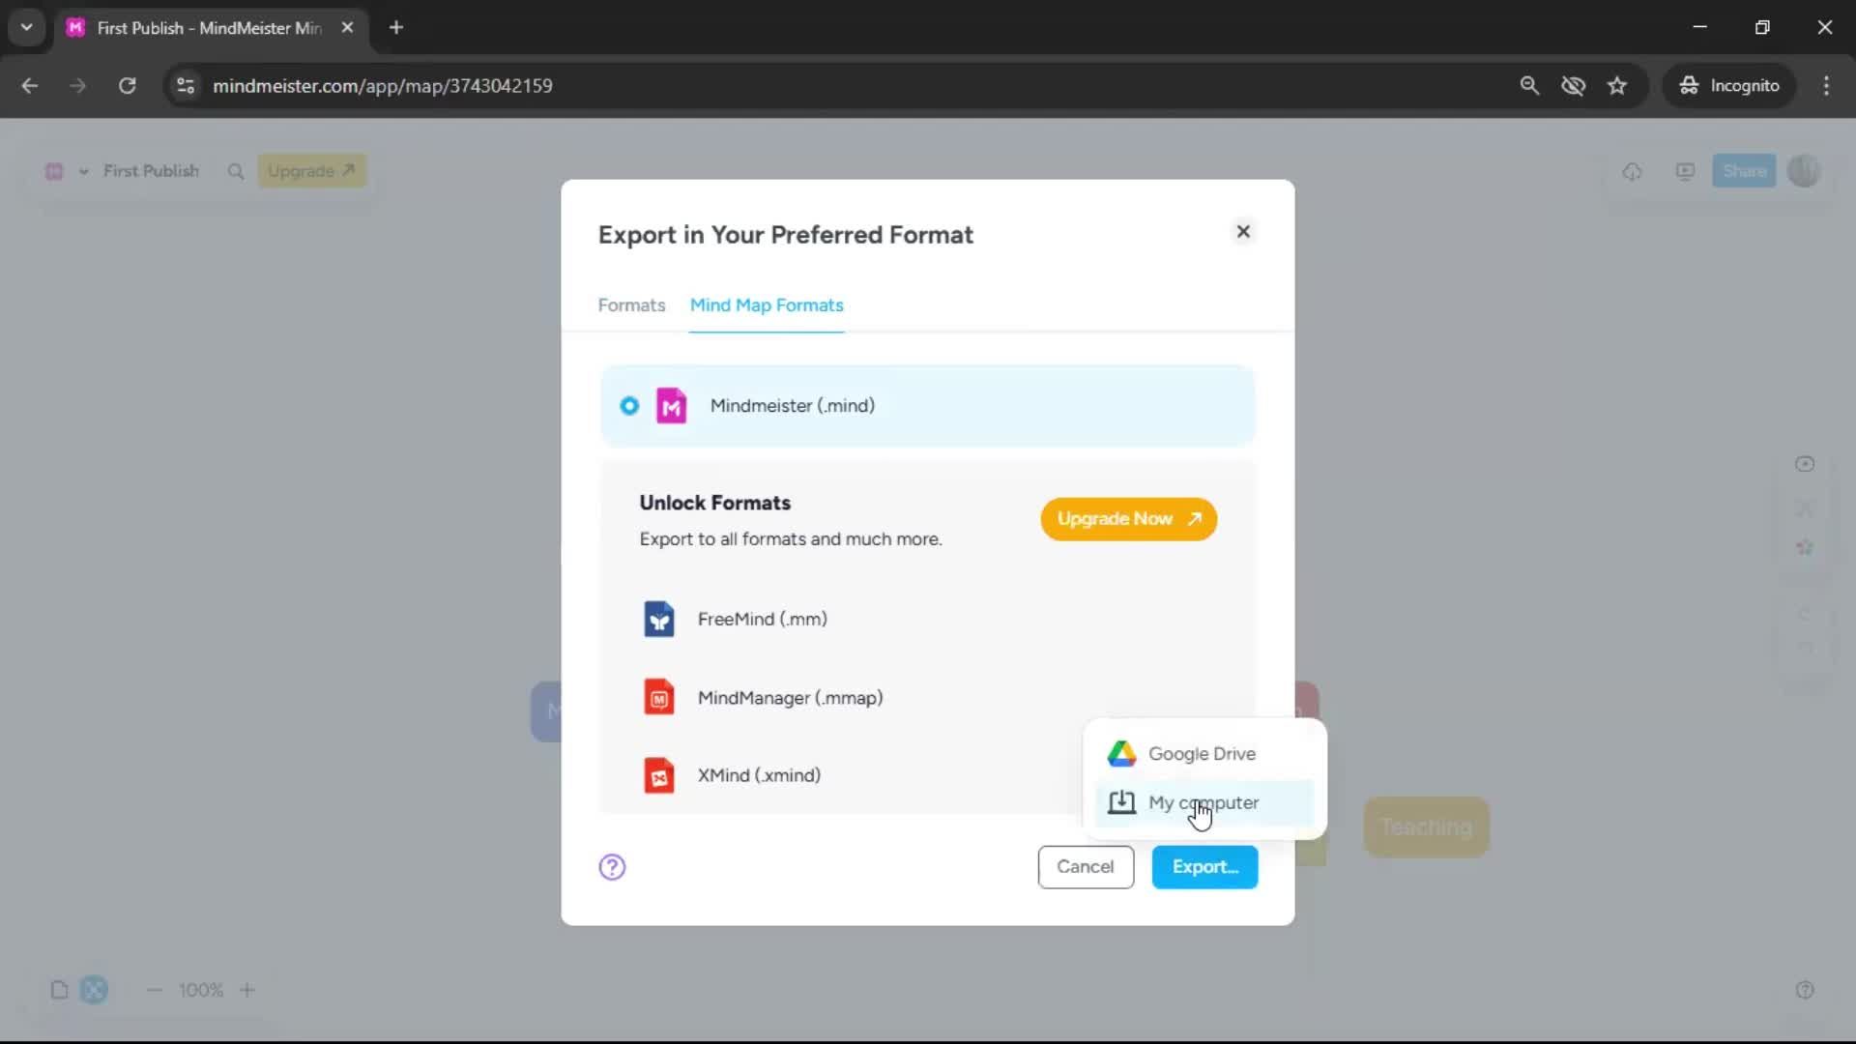Click the 100% zoom level
This screenshot has width=1856, height=1044.
pos(200,990)
